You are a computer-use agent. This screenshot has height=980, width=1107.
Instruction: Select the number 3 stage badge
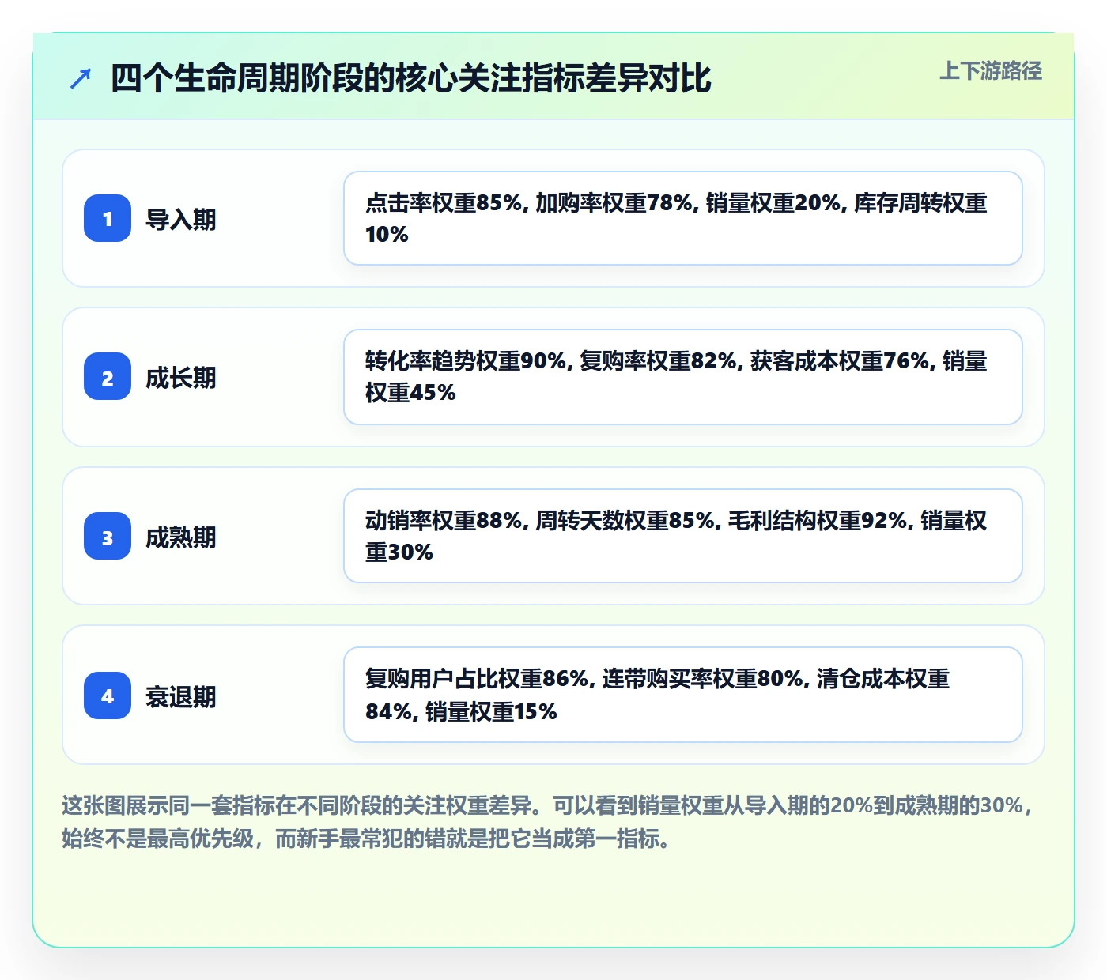pos(108,536)
